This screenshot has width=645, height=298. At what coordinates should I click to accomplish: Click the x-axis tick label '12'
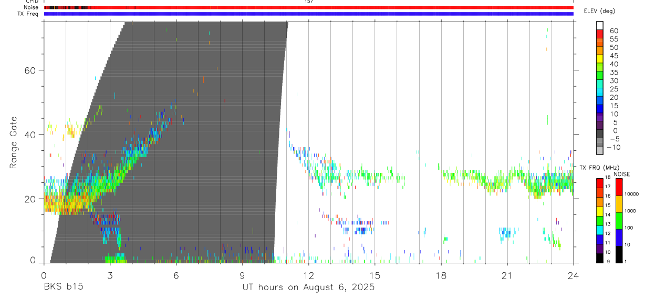(308, 275)
